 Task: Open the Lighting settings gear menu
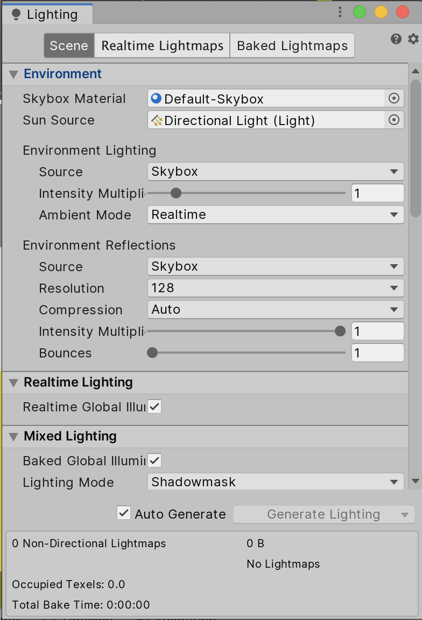click(x=413, y=39)
